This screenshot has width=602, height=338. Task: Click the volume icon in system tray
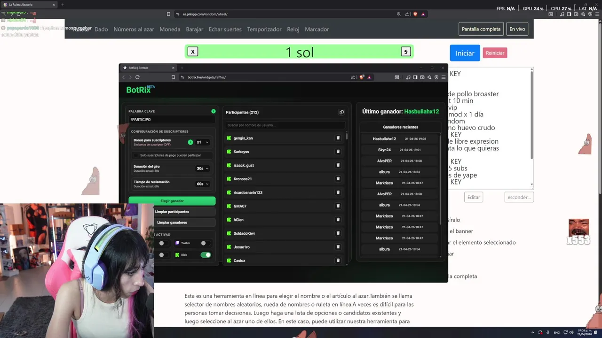click(x=570, y=332)
